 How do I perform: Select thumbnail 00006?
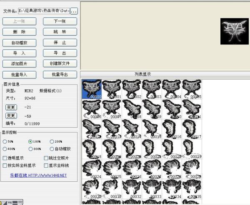point(92,109)
